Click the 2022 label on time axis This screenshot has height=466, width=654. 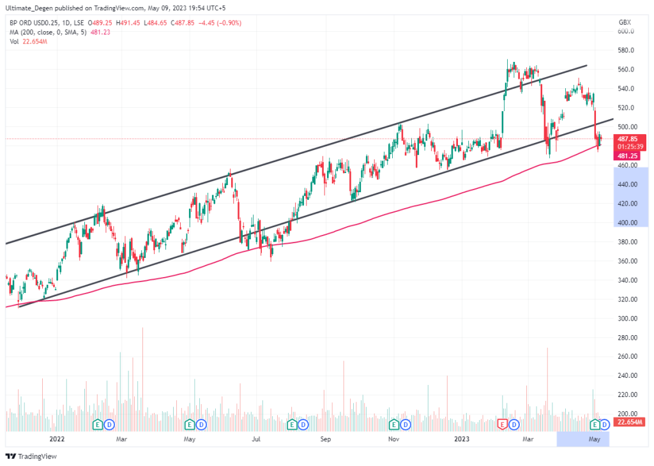click(x=57, y=439)
